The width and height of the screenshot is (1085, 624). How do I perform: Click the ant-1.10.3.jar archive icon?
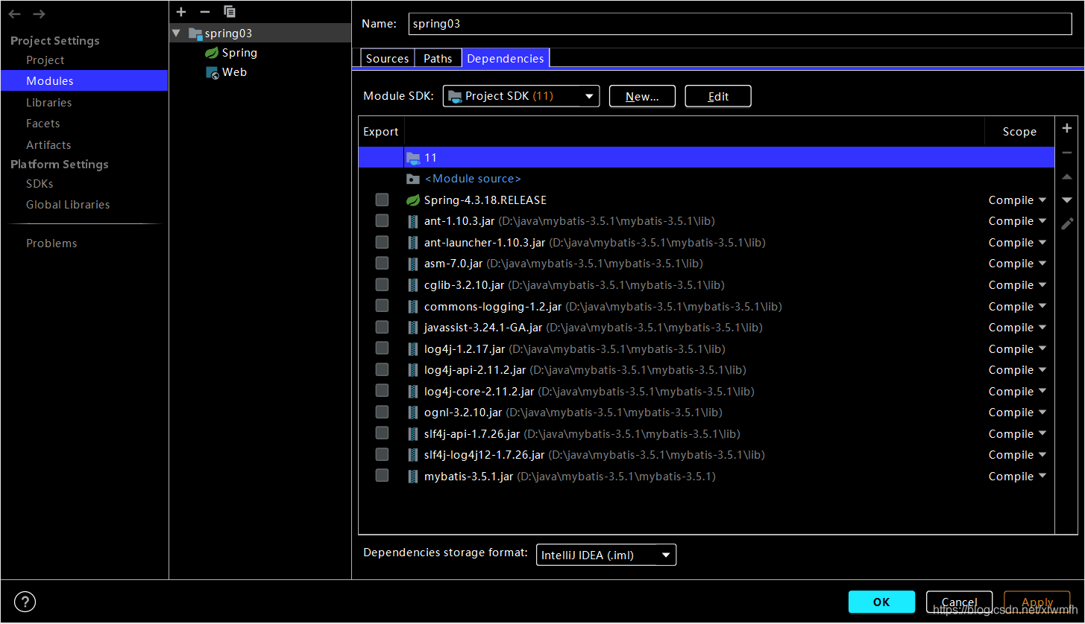(x=413, y=221)
